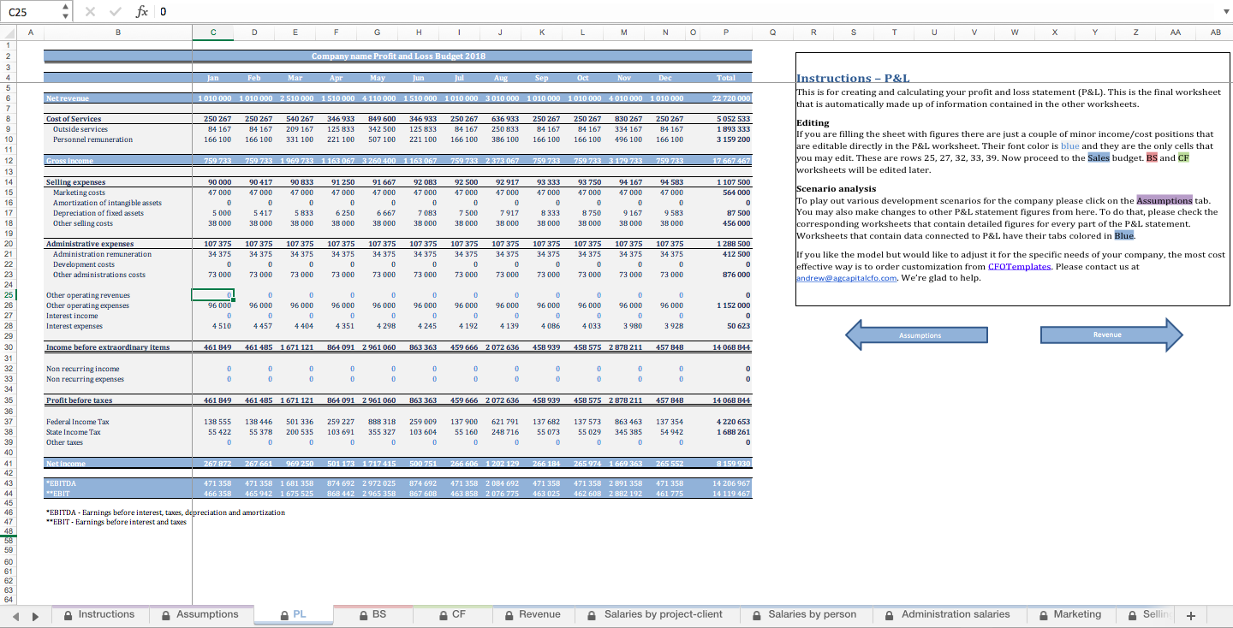Viewport: 1233px width, 628px height.
Task: Click the 'State Income Tax' label
Action: [x=74, y=432]
